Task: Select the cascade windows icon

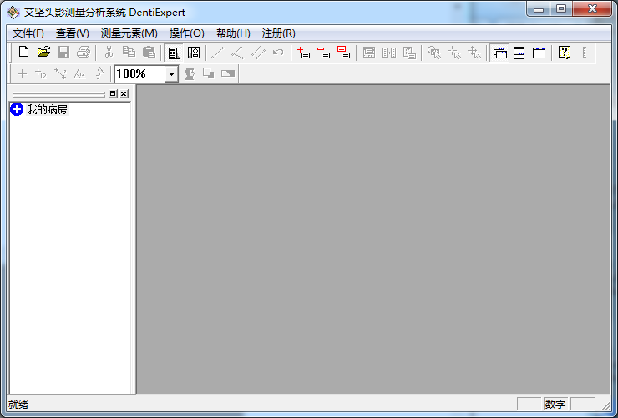Action: coord(500,53)
